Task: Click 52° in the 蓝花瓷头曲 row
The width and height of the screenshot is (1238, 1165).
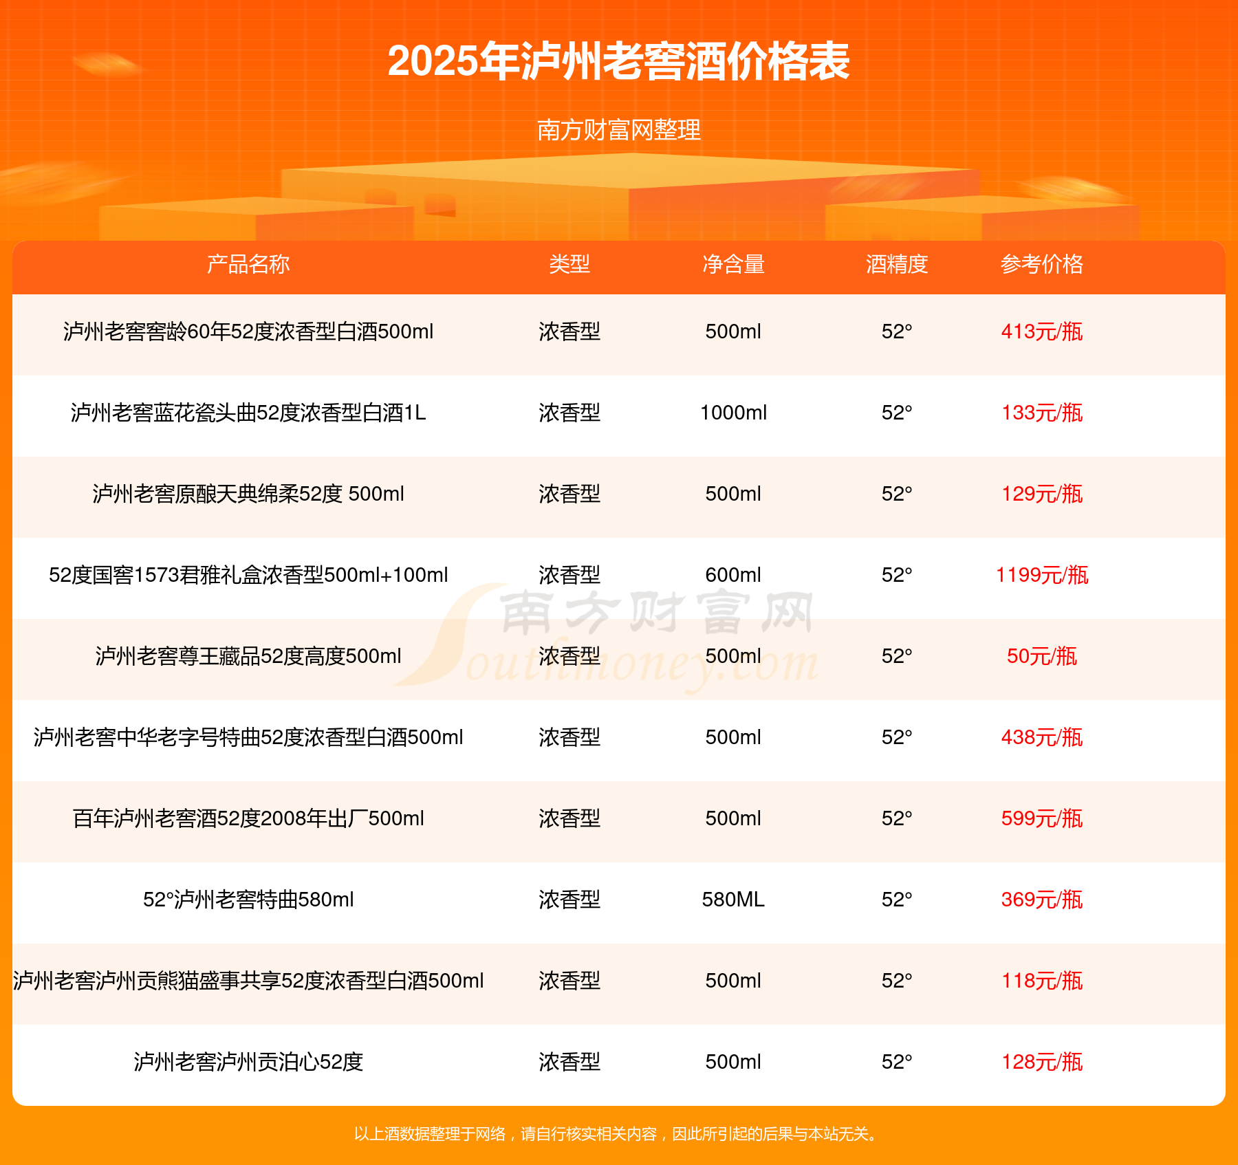Action: tap(897, 413)
